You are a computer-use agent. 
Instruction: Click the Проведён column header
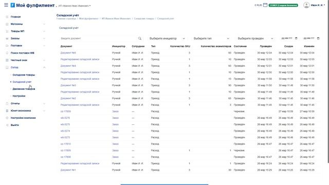click(x=266, y=46)
